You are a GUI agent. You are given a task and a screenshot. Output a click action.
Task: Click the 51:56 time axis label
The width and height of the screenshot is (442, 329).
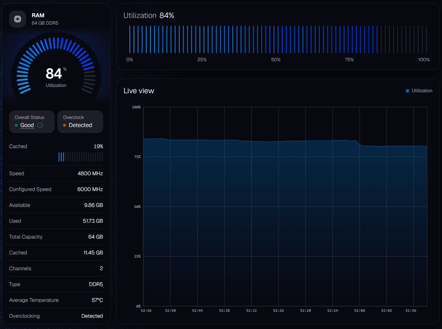coord(411,311)
